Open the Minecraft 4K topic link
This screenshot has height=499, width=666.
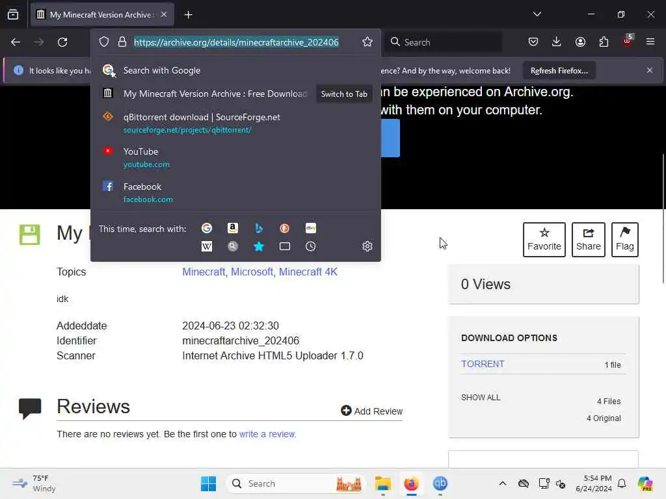coord(308,272)
